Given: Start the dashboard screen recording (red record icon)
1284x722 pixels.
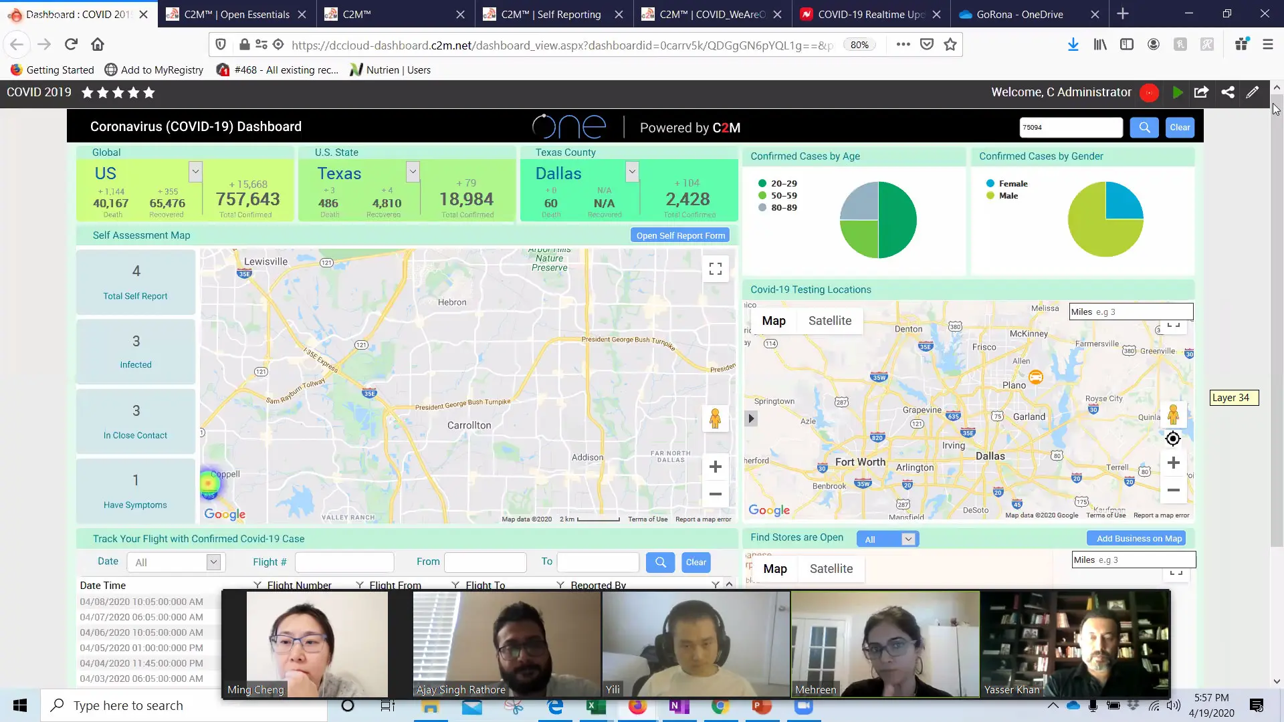Looking at the screenshot, I should click(x=1150, y=92).
